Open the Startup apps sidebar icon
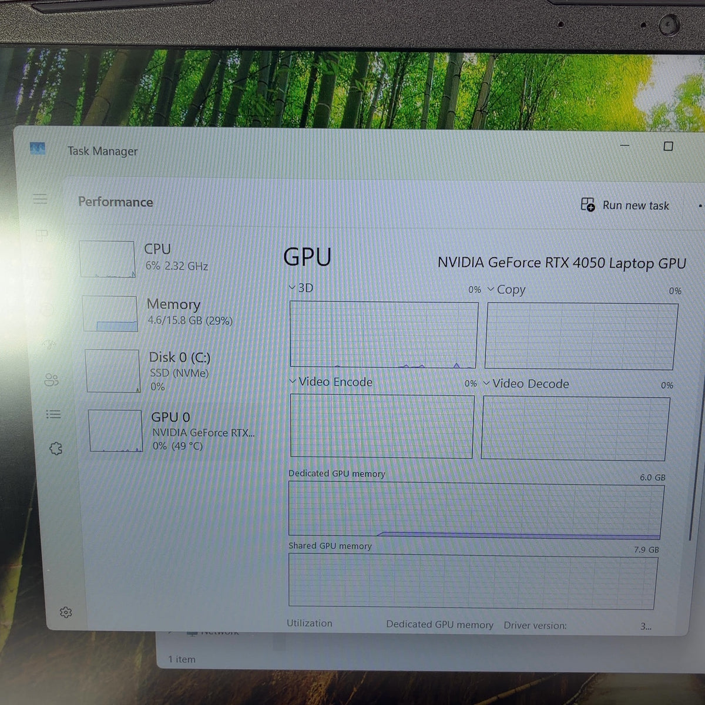The width and height of the screenshot is (705, 705). pos(49,344)
